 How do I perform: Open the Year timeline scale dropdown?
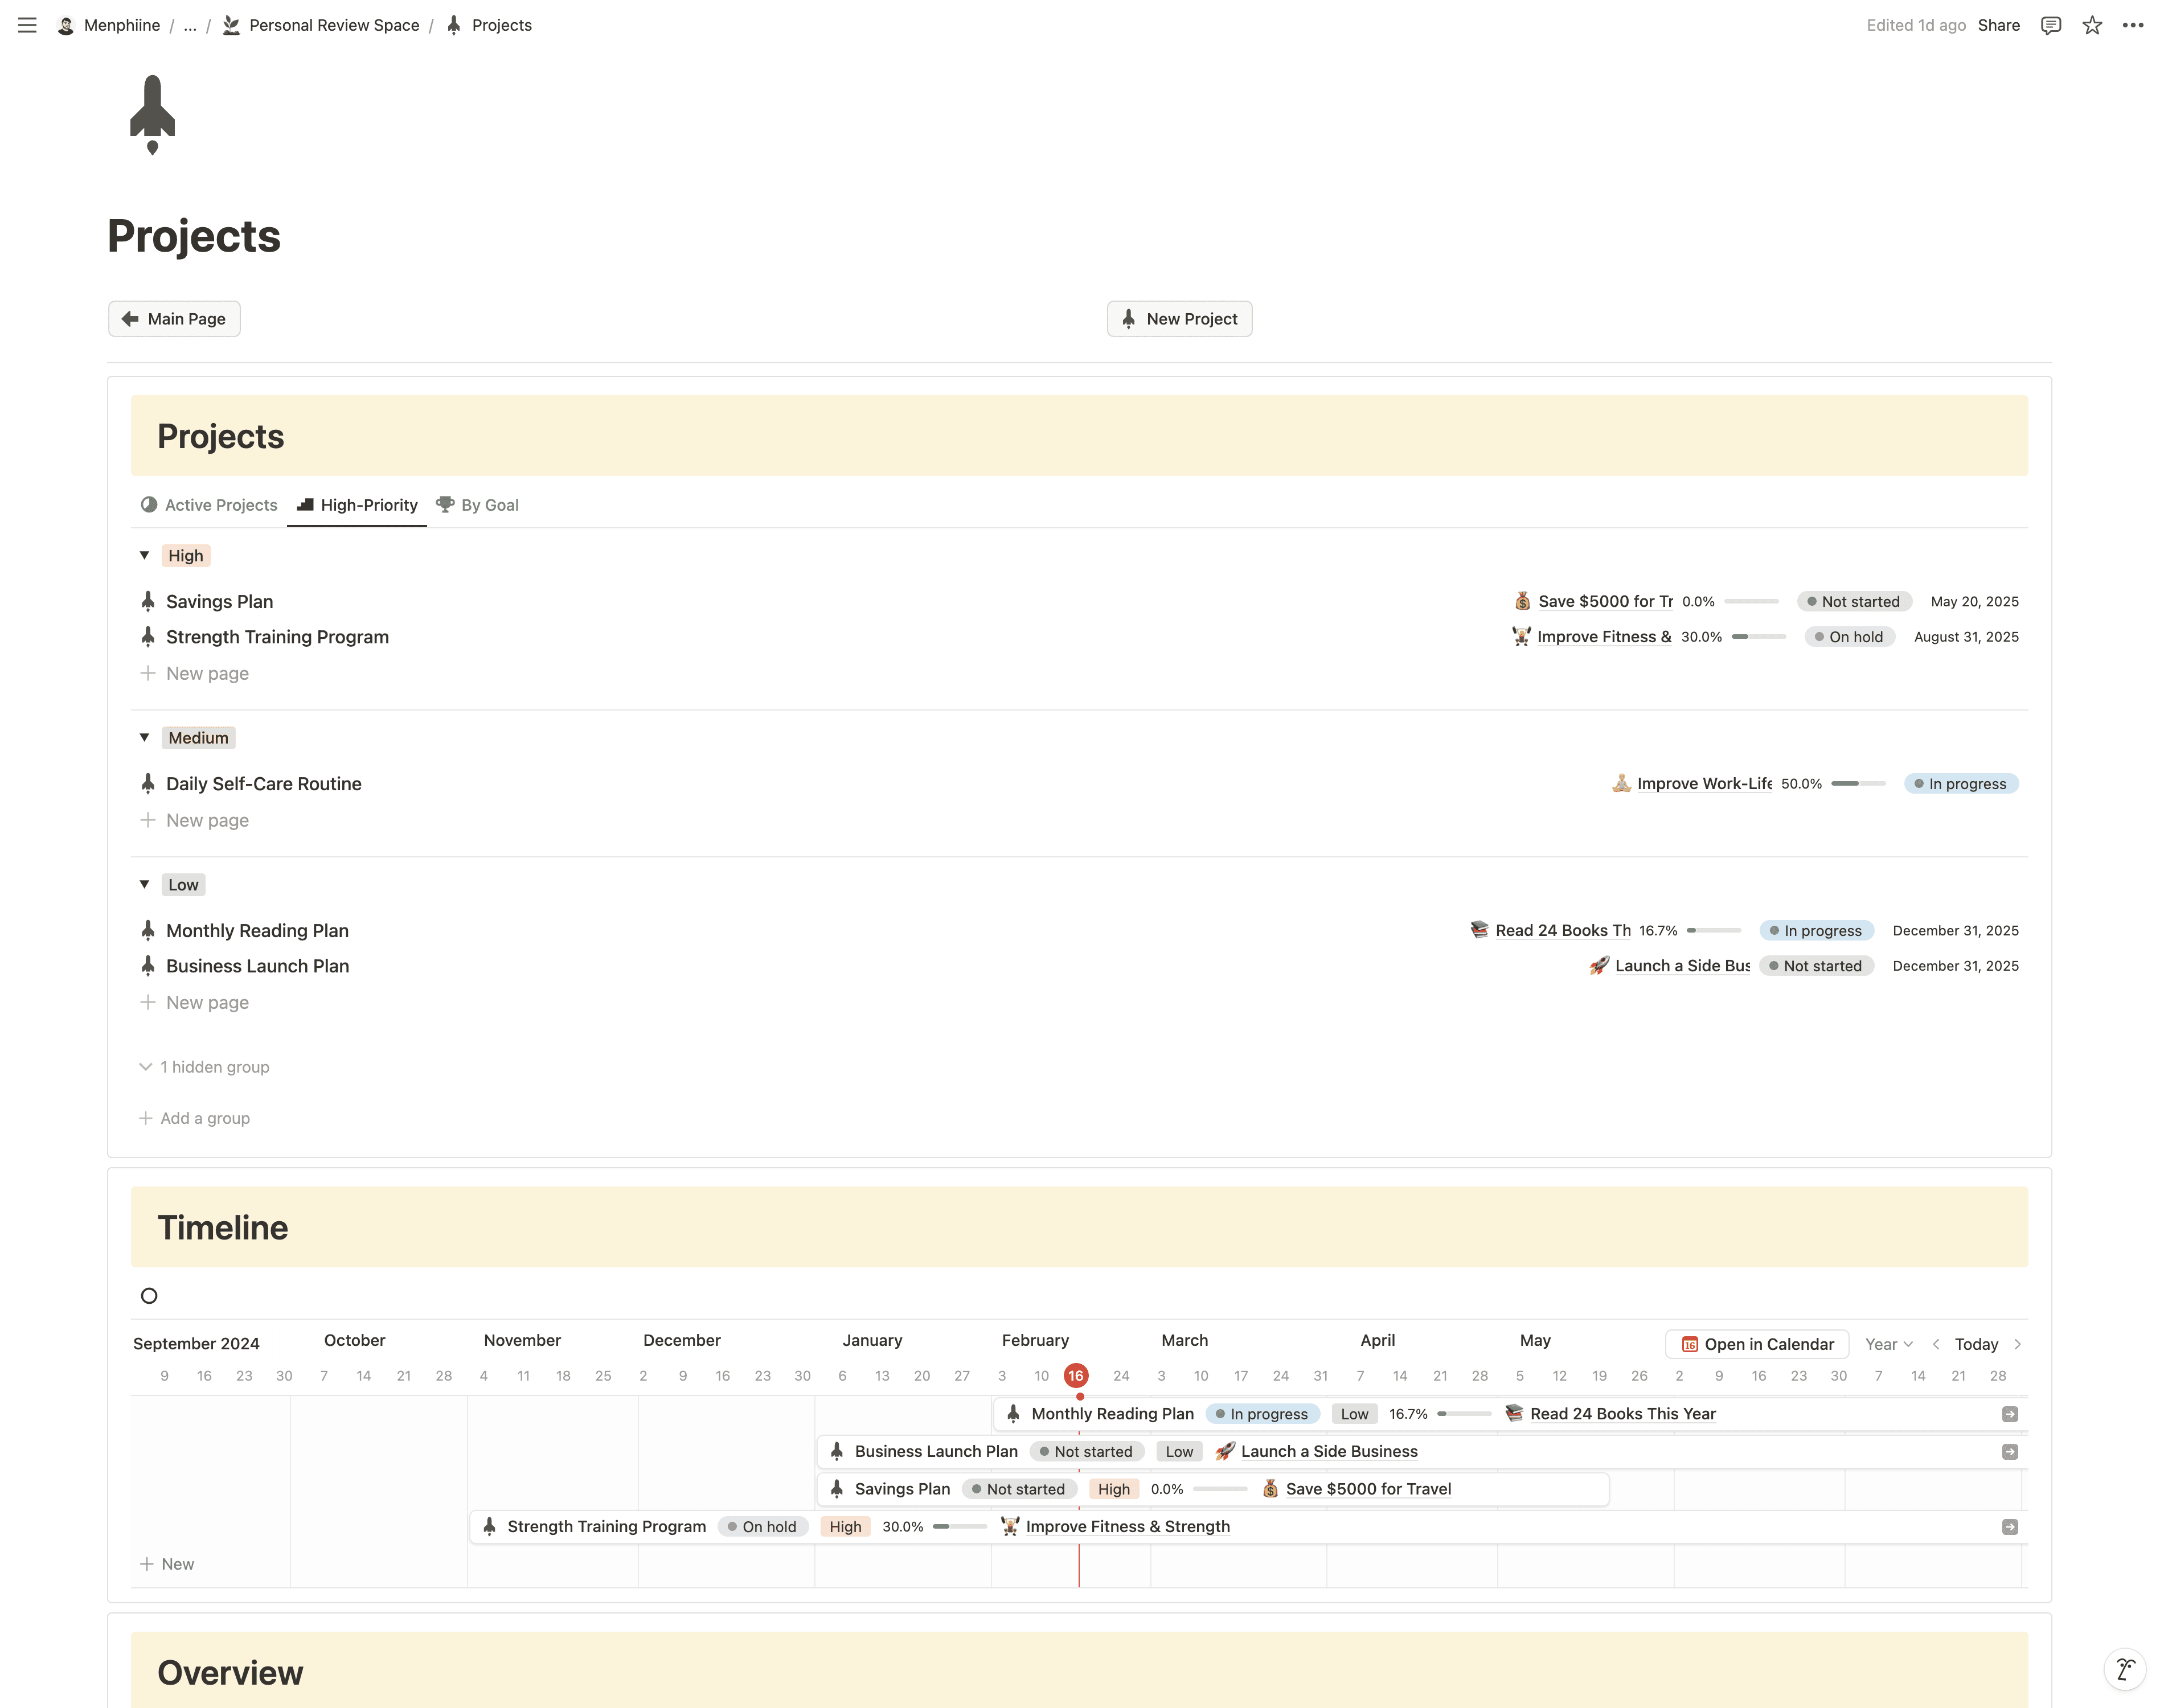tap(1888, 1344)
